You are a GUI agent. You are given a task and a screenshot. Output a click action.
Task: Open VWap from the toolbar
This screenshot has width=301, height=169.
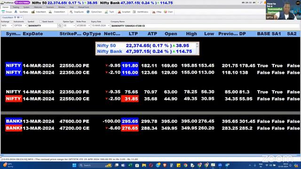[x=157, y=12]
